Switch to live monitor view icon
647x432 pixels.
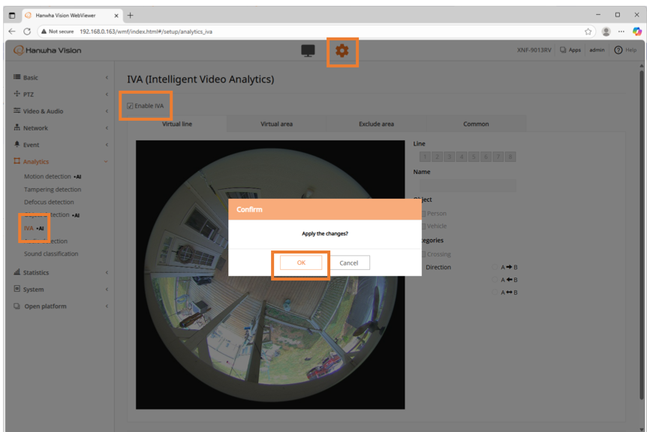(x=308, y=51)
